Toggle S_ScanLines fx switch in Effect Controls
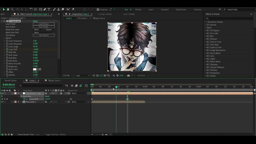This screenshot has height=144, width=256. 4,21
